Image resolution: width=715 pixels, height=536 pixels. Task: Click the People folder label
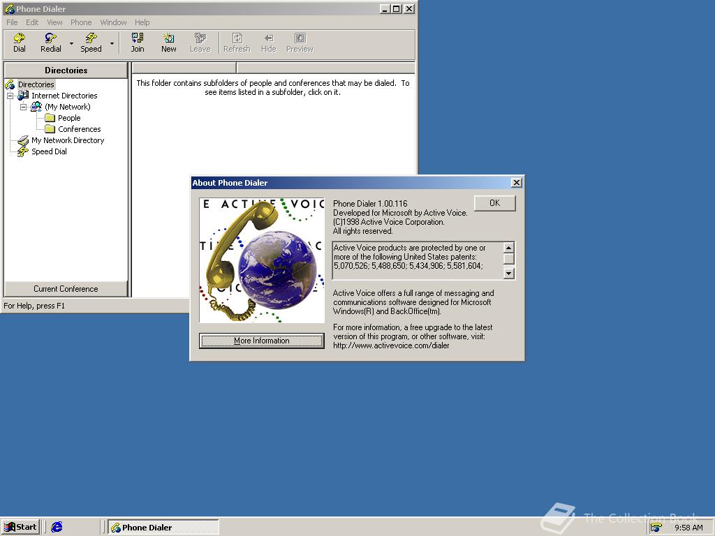69,118
